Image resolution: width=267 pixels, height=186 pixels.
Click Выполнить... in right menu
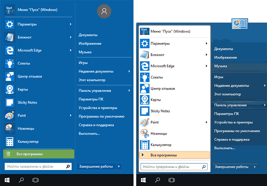click(x=225, y=148)
